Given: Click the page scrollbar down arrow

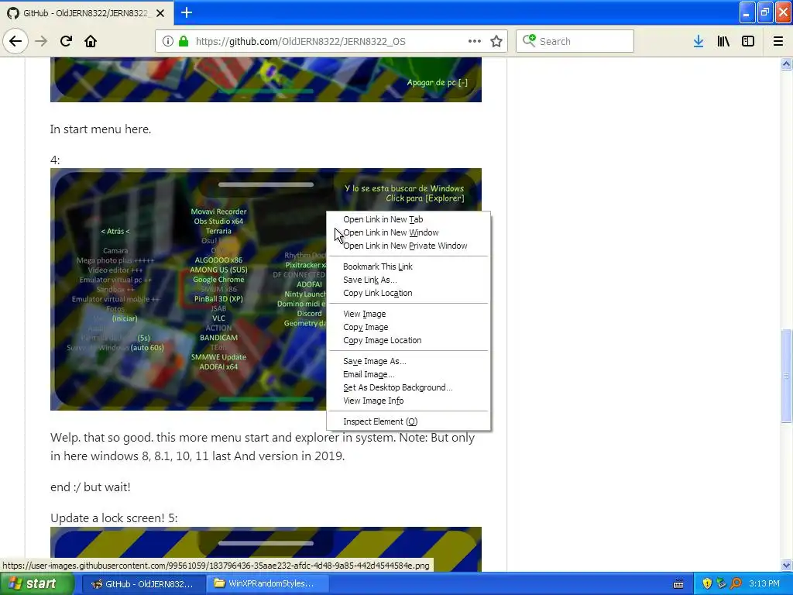Looking at the screenshot, I should pos(786,565).
